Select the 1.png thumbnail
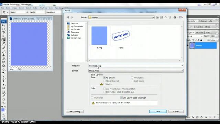 [x=99, y=36]
